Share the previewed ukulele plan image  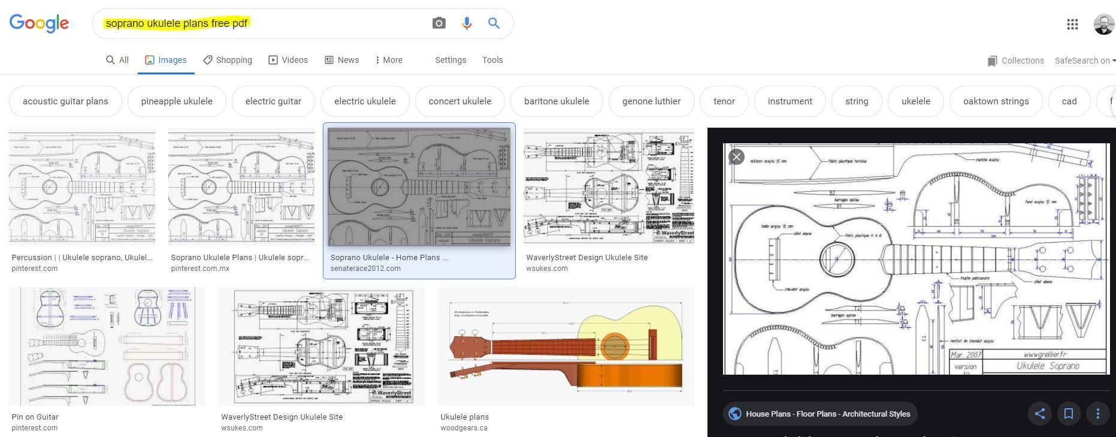coord(1040,414)
